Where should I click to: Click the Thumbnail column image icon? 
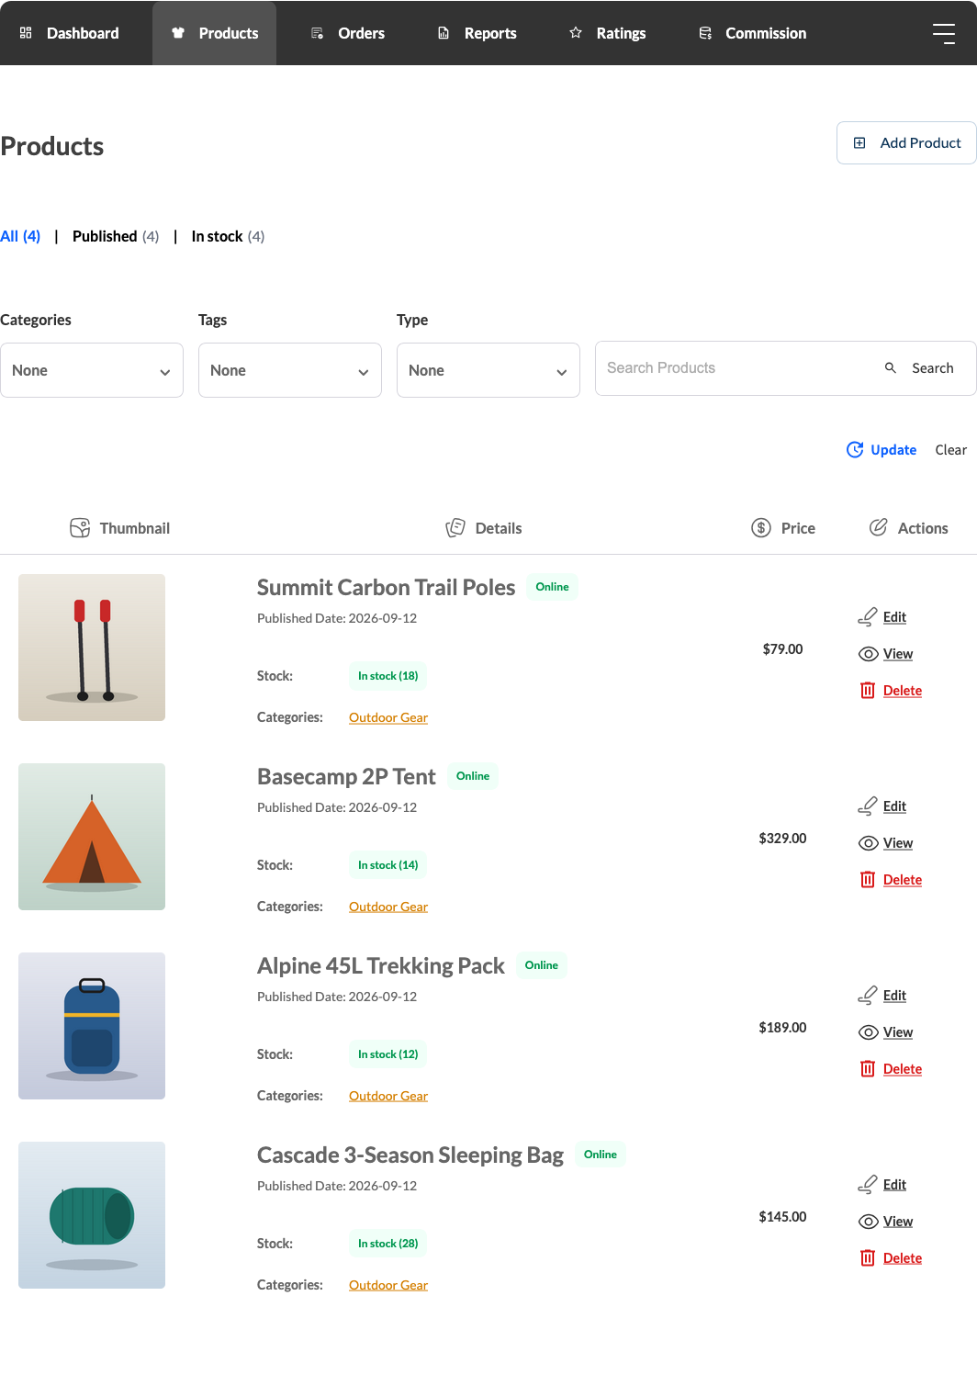[80, 528]
